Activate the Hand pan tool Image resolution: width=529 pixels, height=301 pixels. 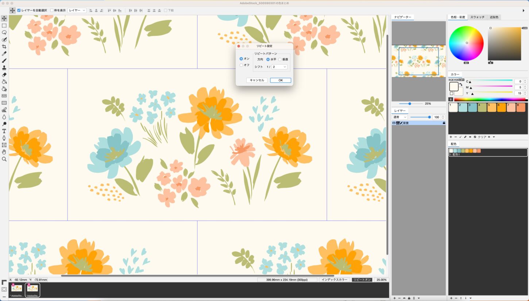pos(4,152)
